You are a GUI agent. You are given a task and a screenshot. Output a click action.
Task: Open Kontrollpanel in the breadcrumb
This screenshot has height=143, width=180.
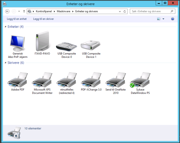(x=44, y=11)
